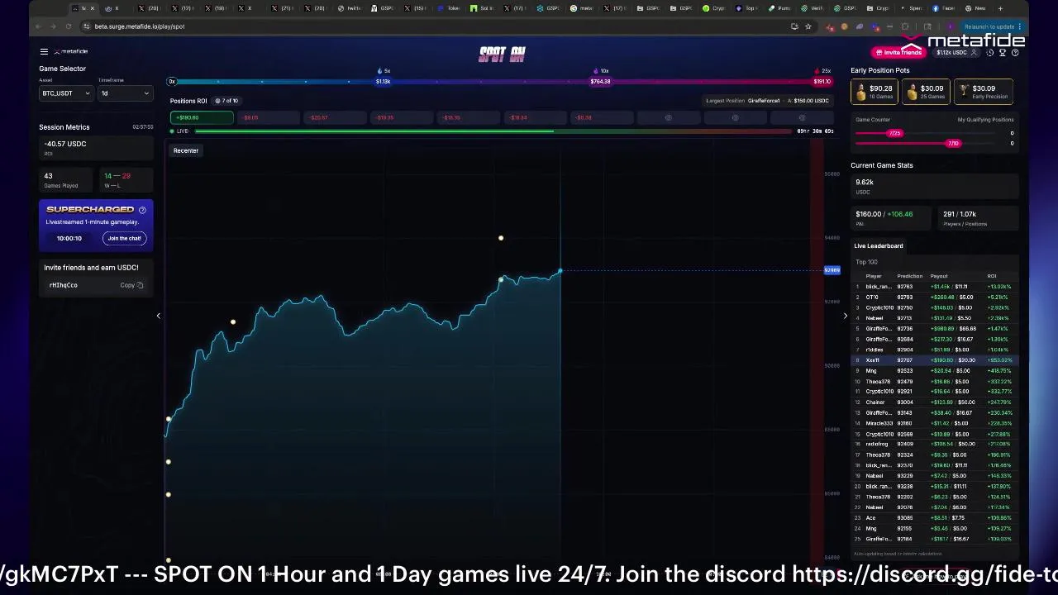The image size is (1058, 595).
Task: Open the help question-mark icon in header
Action: (1015, 53)
